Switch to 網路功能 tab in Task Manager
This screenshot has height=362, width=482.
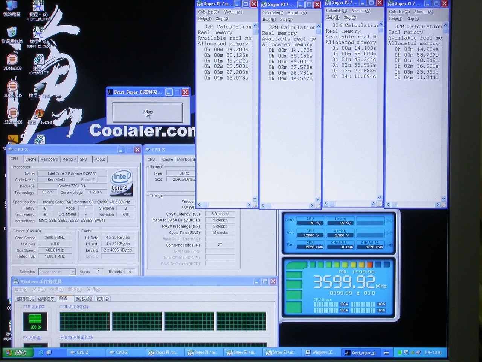point(84,299)
